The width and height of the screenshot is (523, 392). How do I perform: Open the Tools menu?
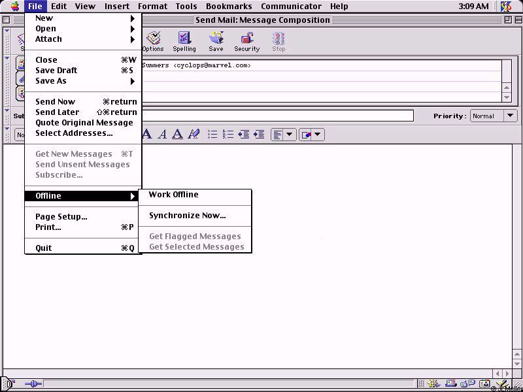186,7
